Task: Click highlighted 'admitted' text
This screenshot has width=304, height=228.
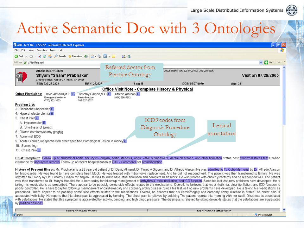Action: click(213, 169)
